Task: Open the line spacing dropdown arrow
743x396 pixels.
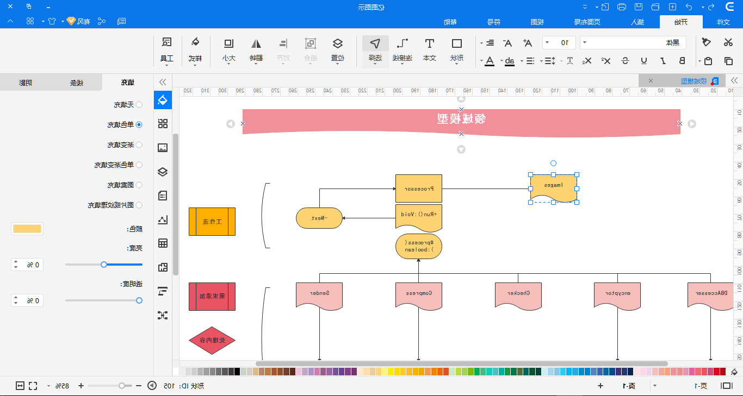Action: click(x=542, y=61)
